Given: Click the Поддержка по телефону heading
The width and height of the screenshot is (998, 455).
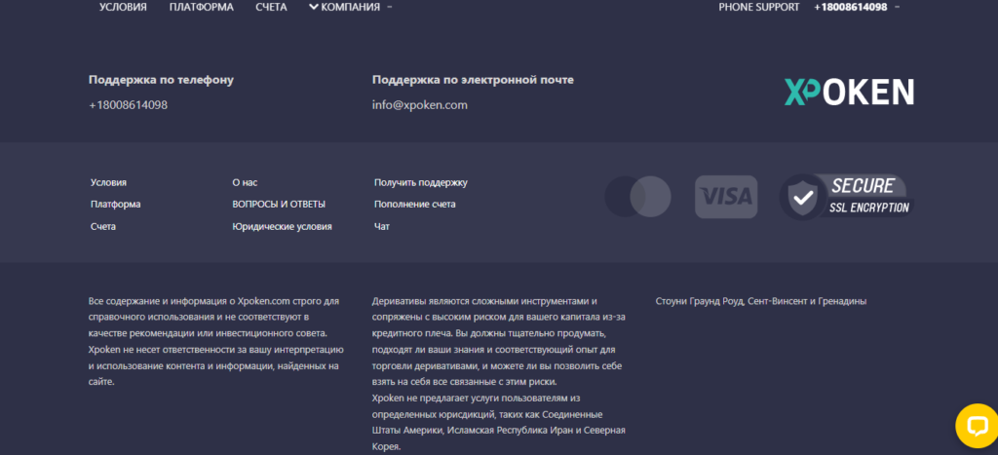Looking at the screenshot, I should 161,80.
